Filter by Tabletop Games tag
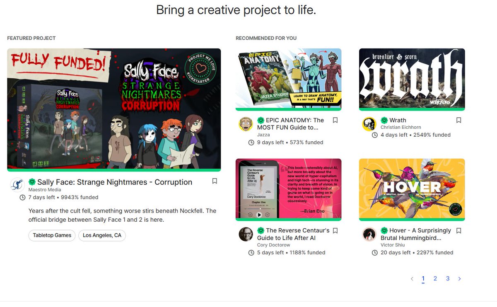 (52, 235)
